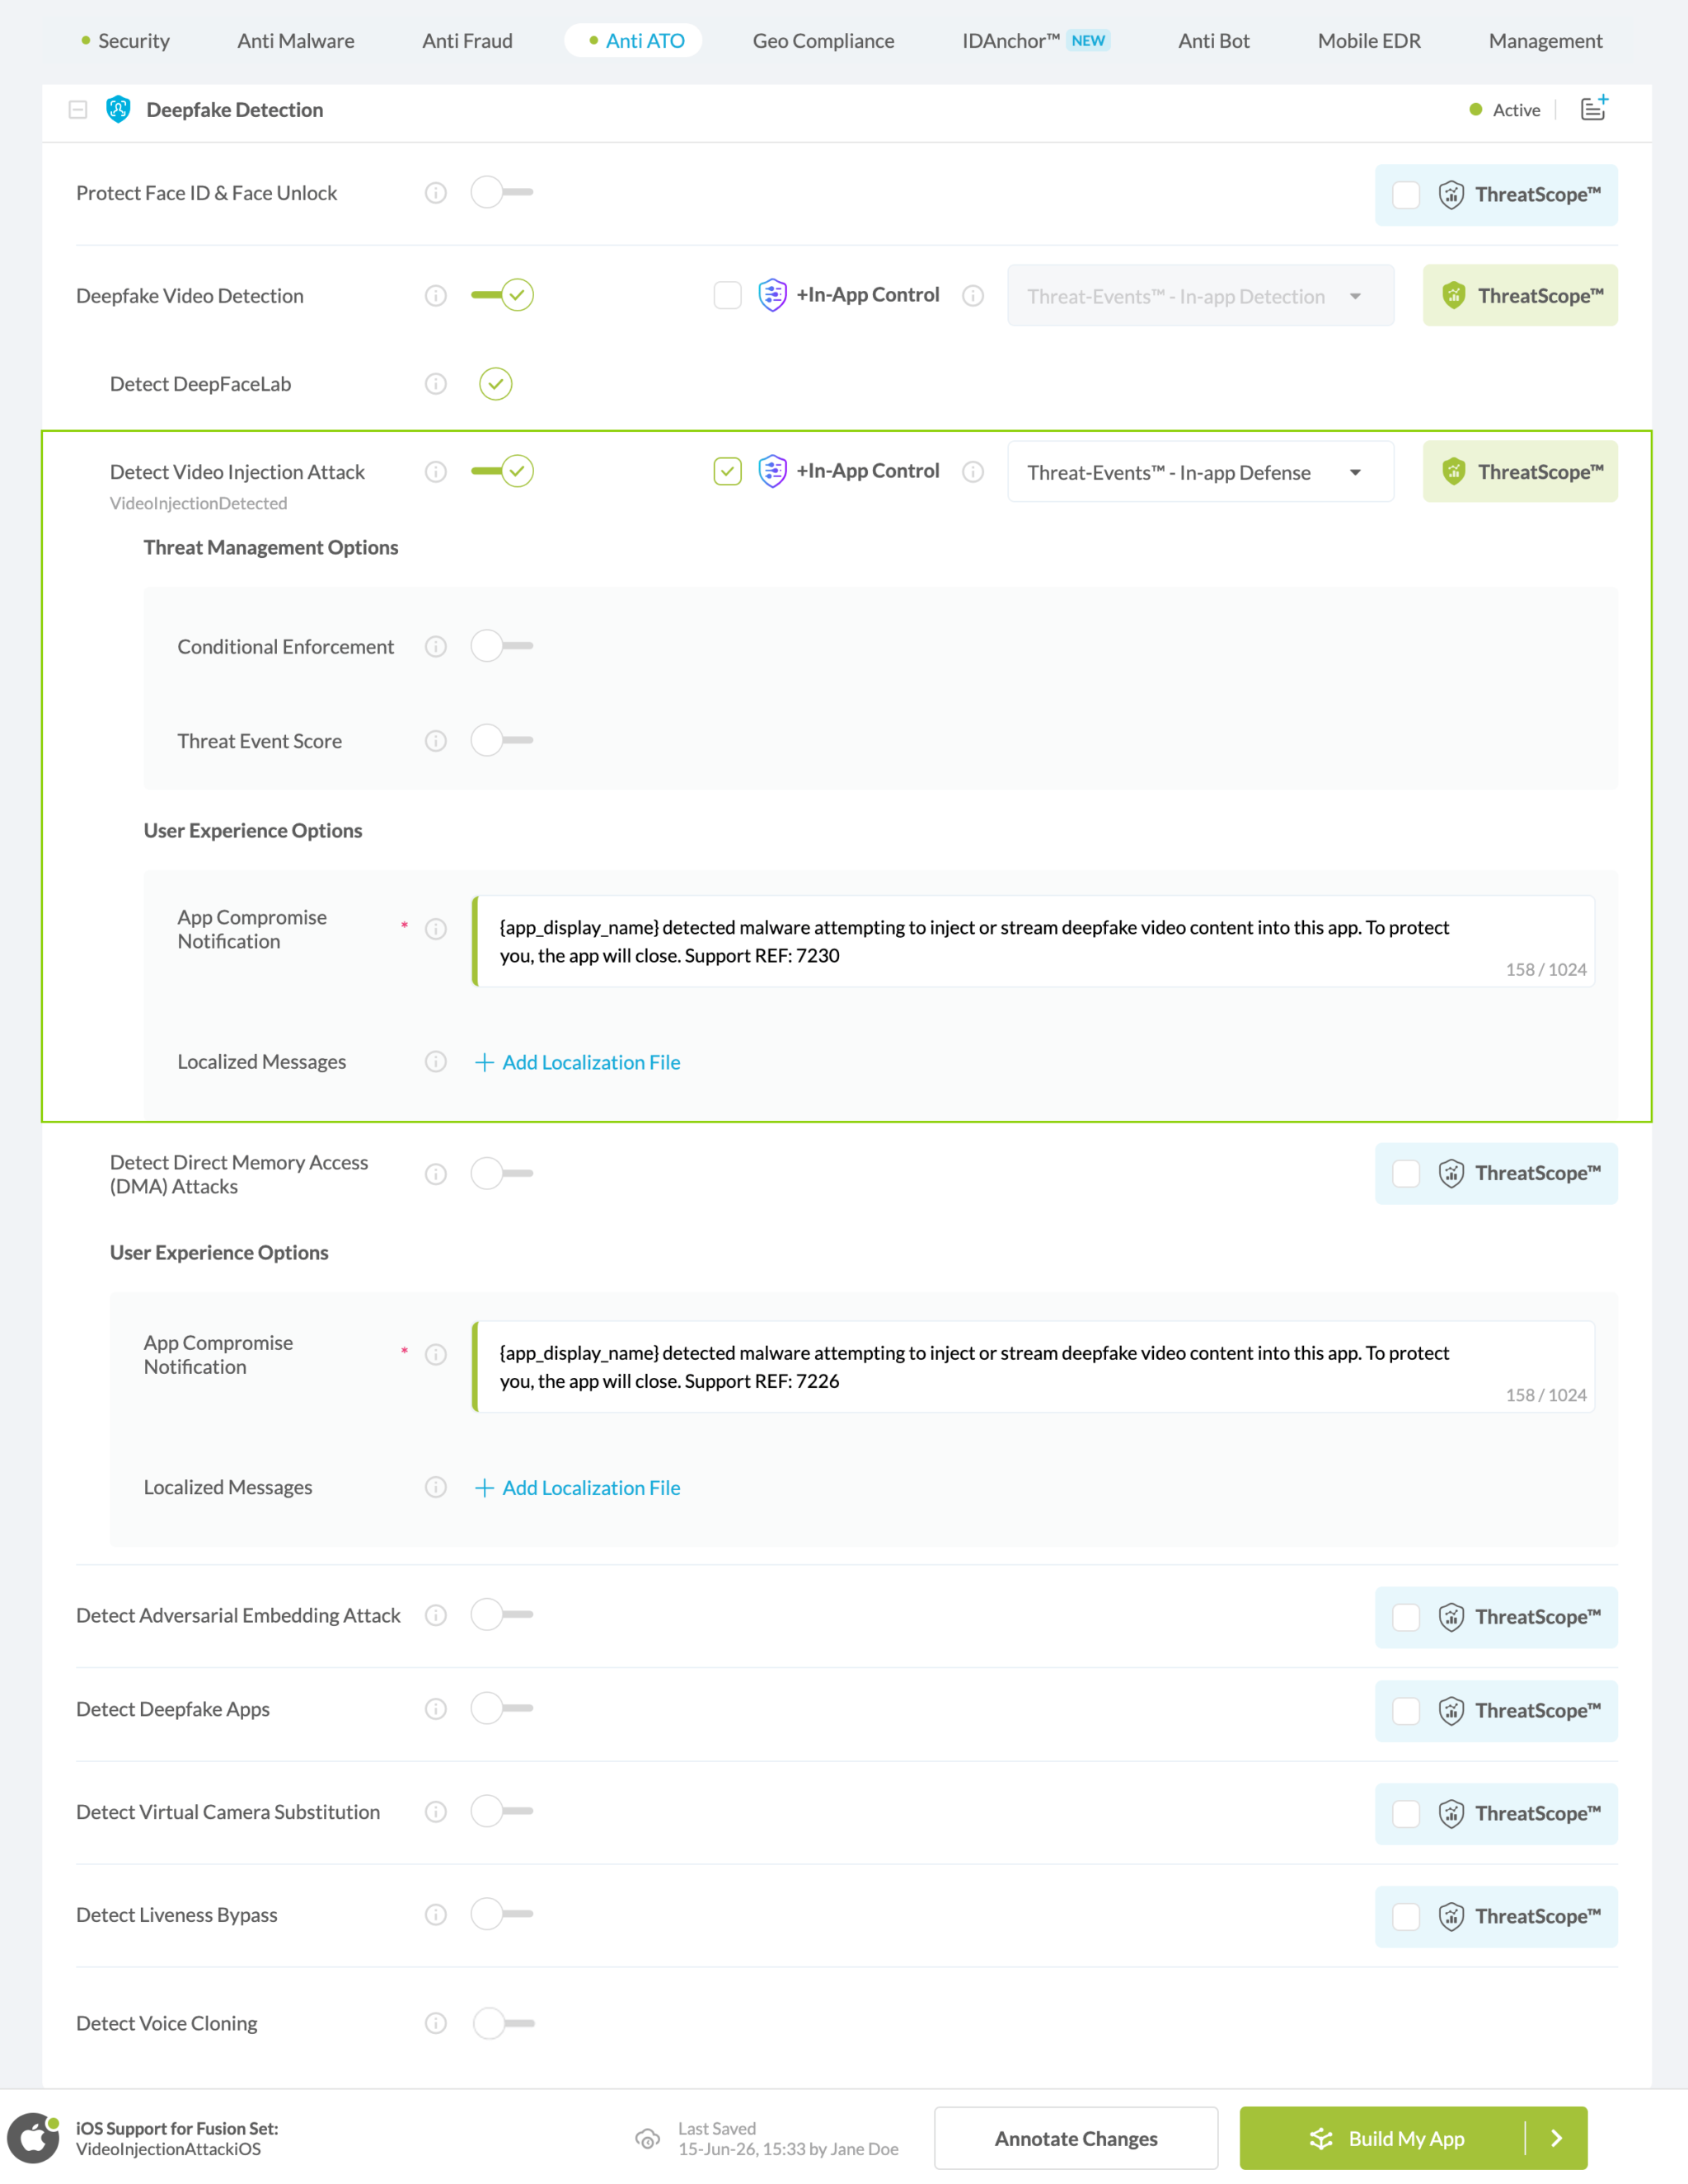Show info for Detect Voice Cloning
Image resolution: width=1688 pixels, height=2184 pixels.
pos(436,2023)
